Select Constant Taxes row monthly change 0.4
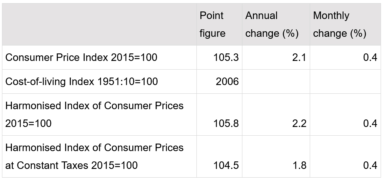This screenshot has height=178, width=383. pyautogui.click(x=345, y=157)
